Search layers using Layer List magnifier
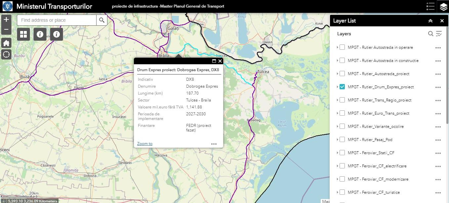449x203 pixels. [x=430, y=34]
